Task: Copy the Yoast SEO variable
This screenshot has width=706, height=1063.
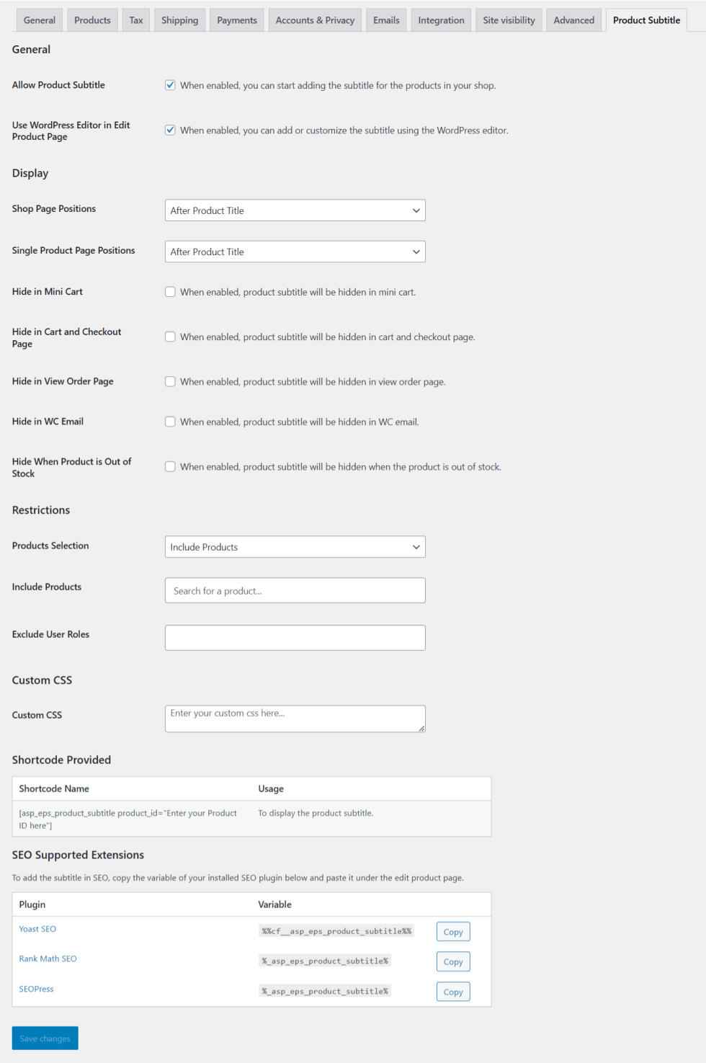Action: 453,932
